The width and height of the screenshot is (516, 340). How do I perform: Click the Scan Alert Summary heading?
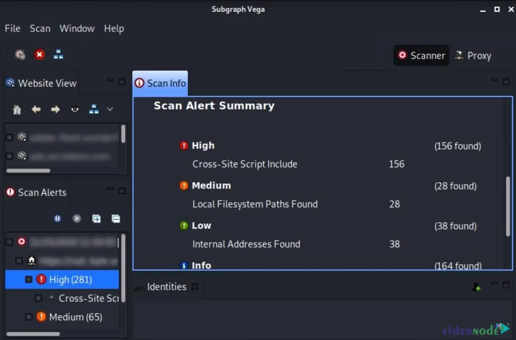point(214,105)
